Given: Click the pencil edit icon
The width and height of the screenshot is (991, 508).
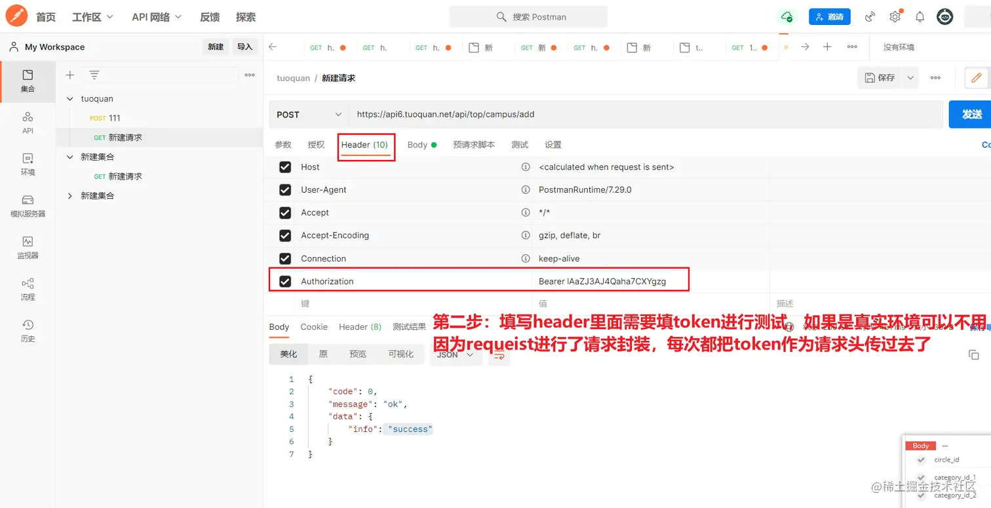Looking at the screenshot, I should coord(976,77).
